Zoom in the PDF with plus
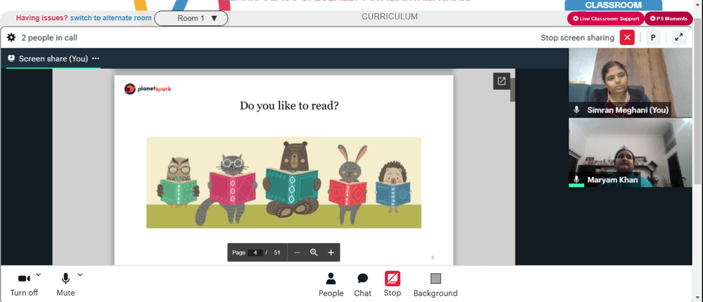703x302 pixels. click(331, 253)
